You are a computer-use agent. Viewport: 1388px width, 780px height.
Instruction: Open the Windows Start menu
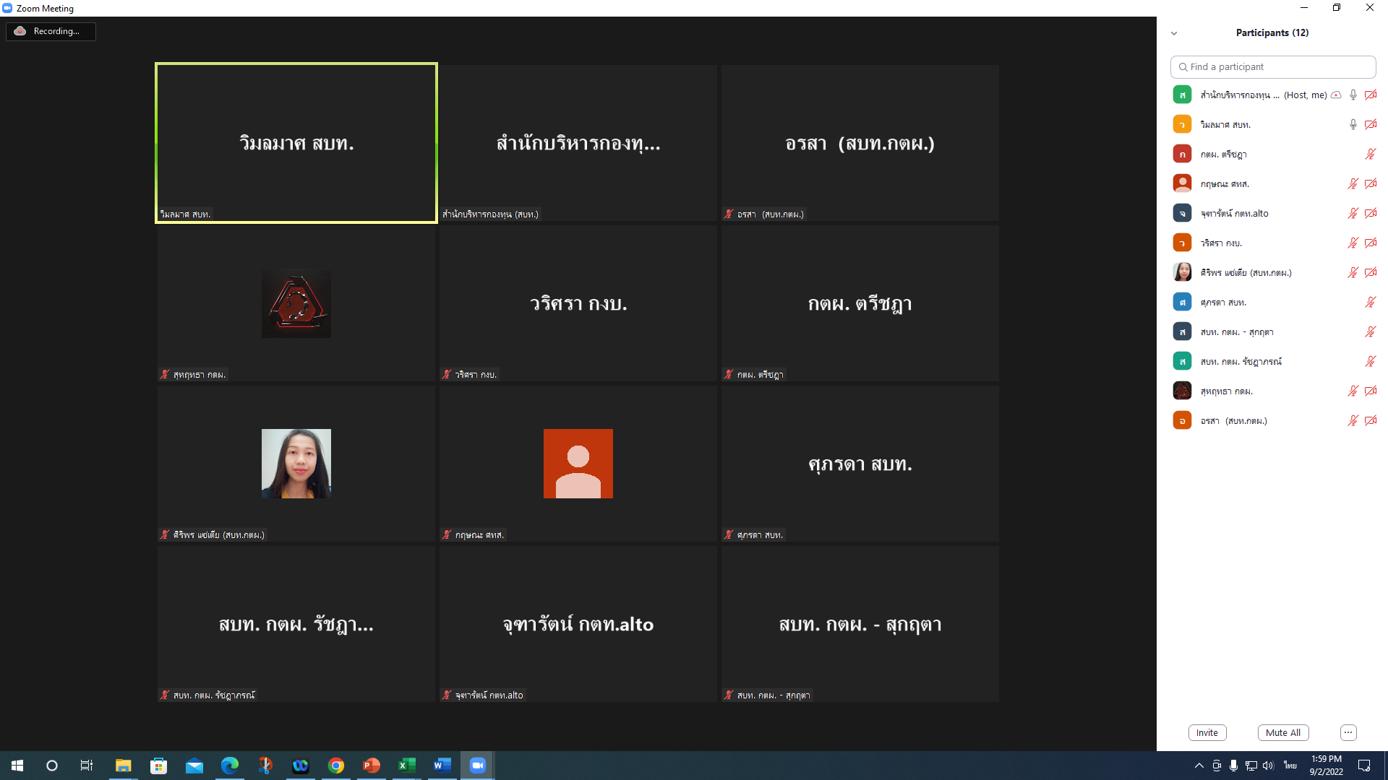[17, 766]
